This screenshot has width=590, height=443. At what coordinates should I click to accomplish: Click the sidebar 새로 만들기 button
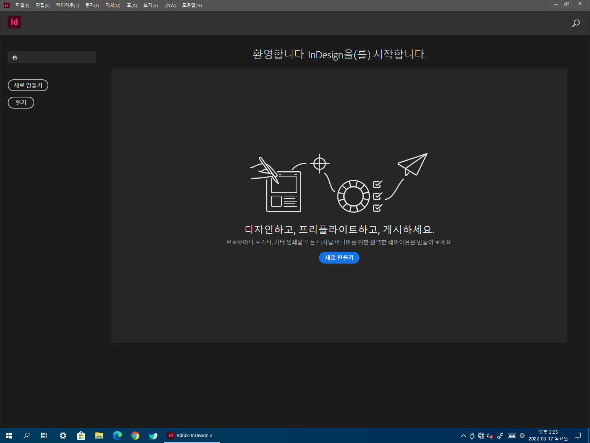[28, 85]
